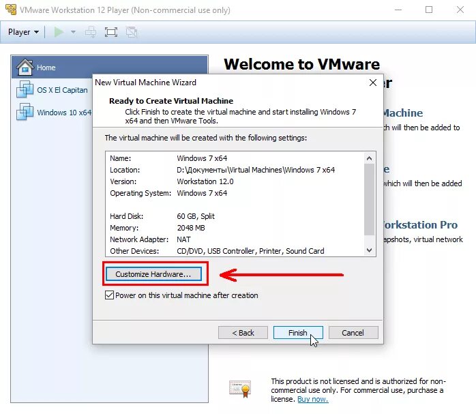Toggle Power on this virtual machine after creation
Image resolution: width=476 pixels, height=414 pixels.
[x=110, y=295]
